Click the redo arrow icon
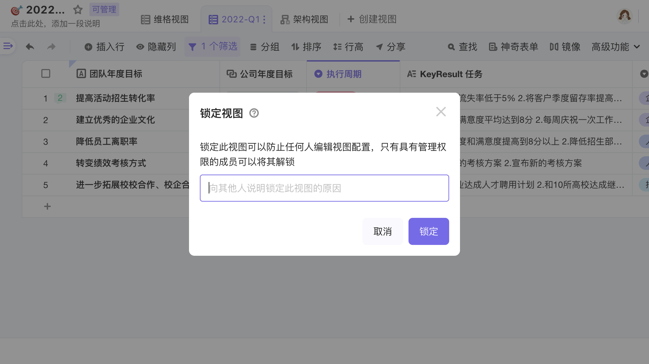 coord(51,47)
